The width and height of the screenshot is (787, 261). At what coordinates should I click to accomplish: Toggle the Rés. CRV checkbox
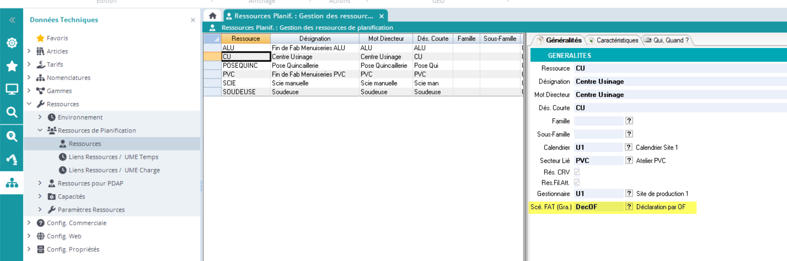click(577, 172)
